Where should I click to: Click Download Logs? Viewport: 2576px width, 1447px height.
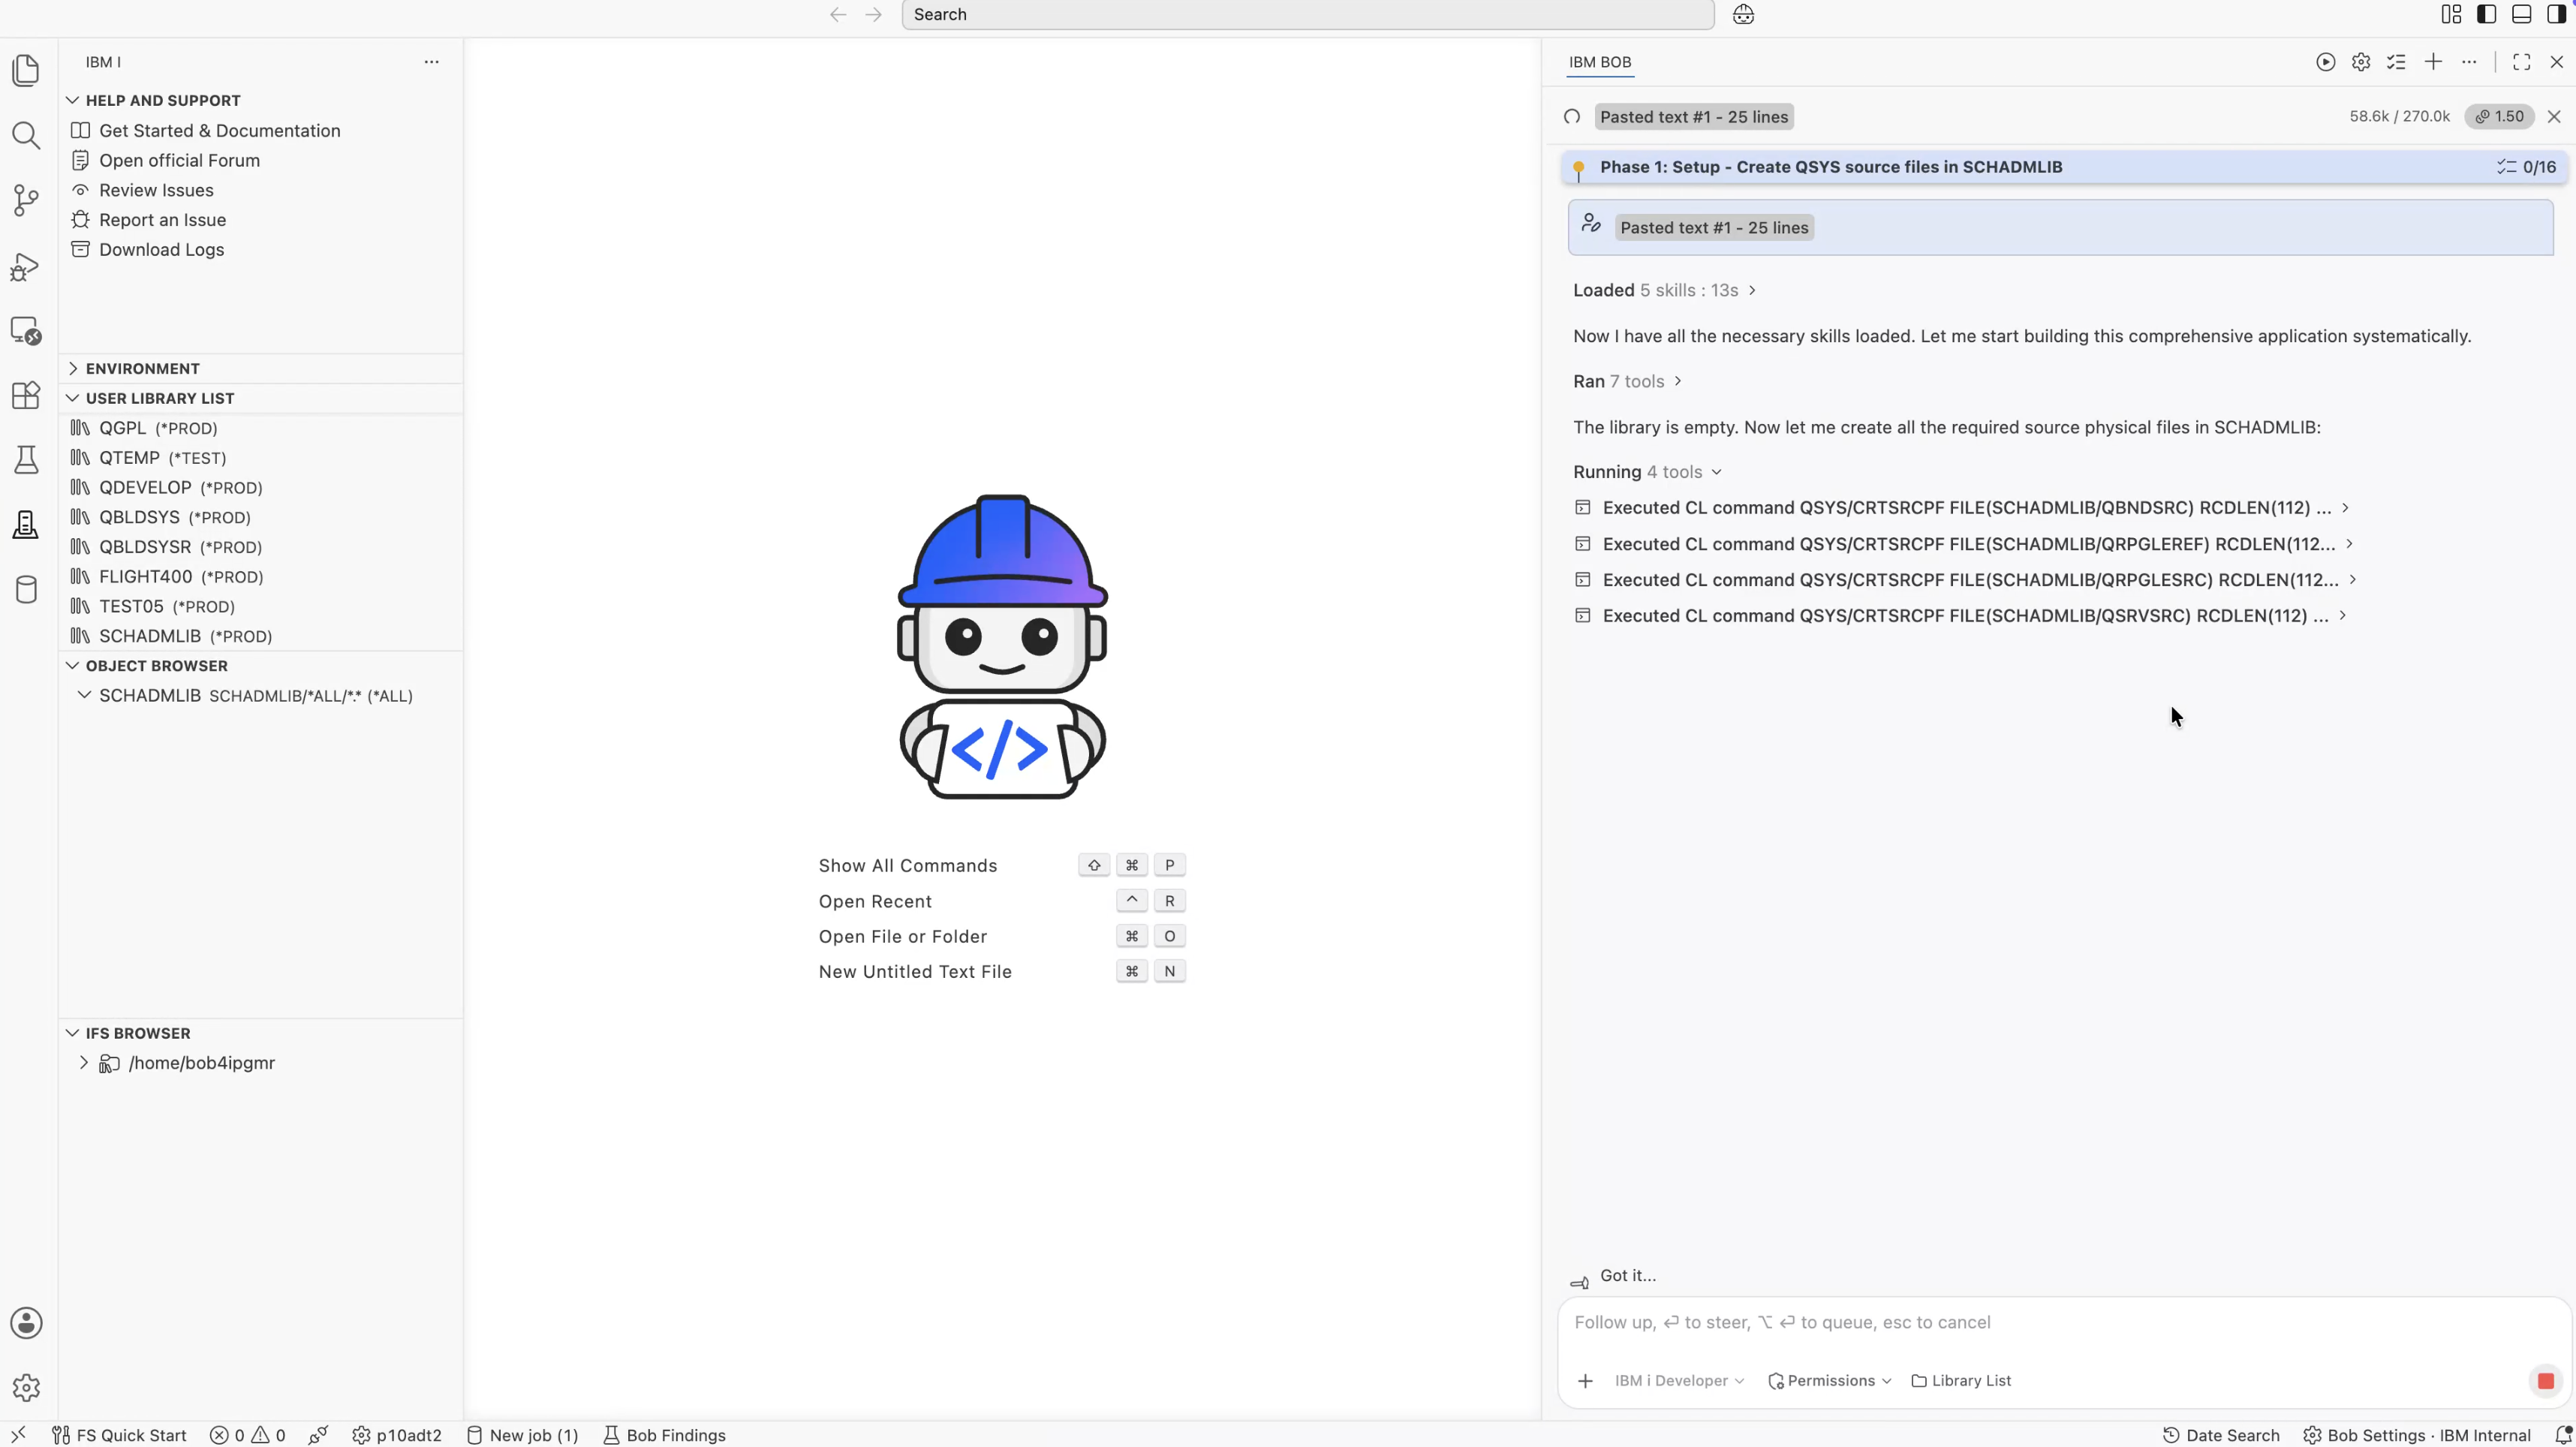[161, 250]
